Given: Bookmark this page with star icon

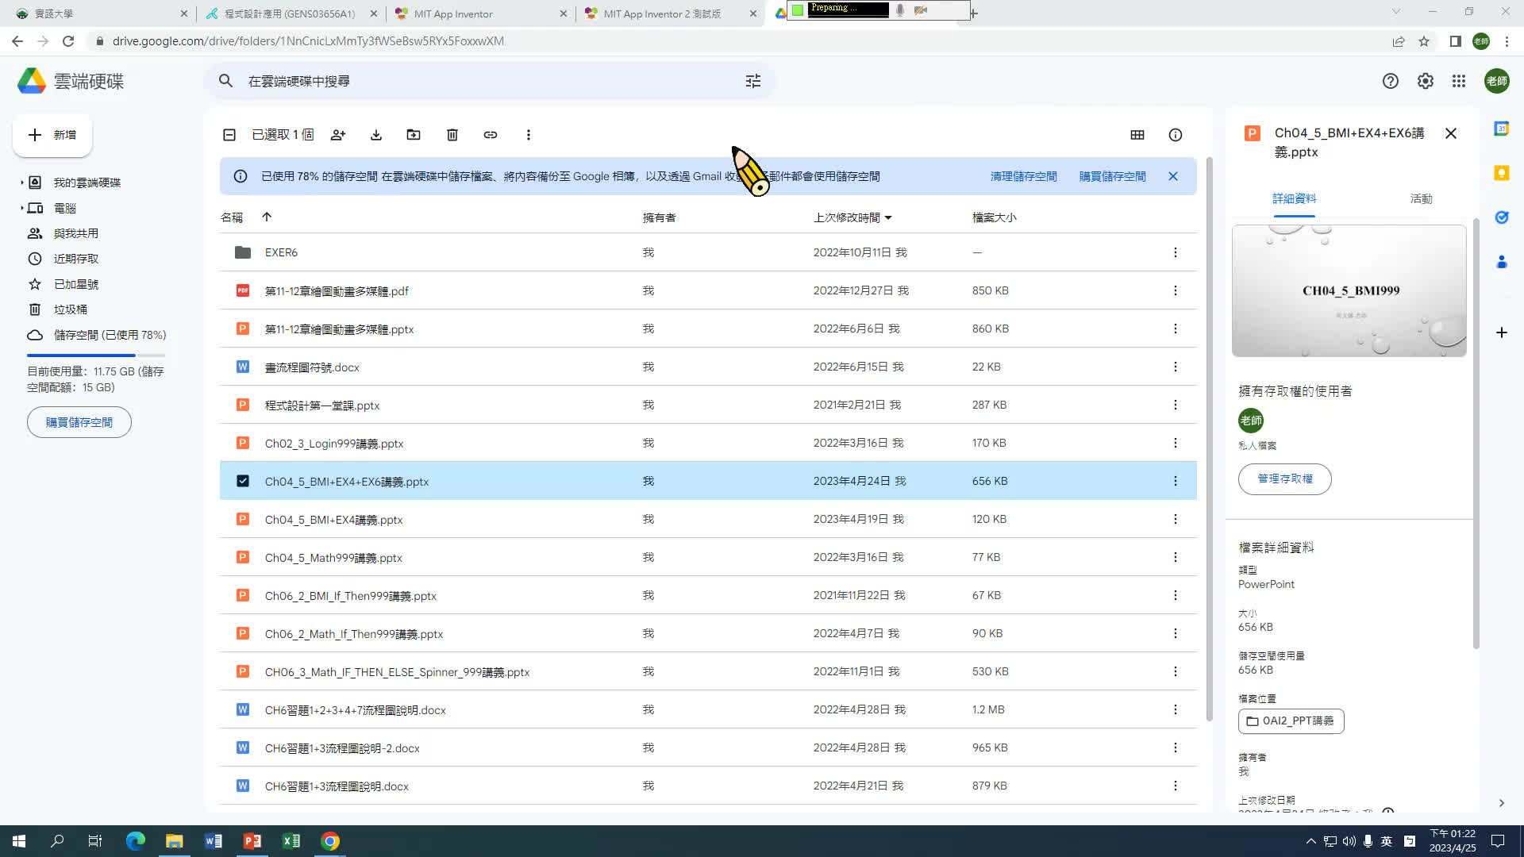Looking at the screenshot, I should coord(1424,41).
